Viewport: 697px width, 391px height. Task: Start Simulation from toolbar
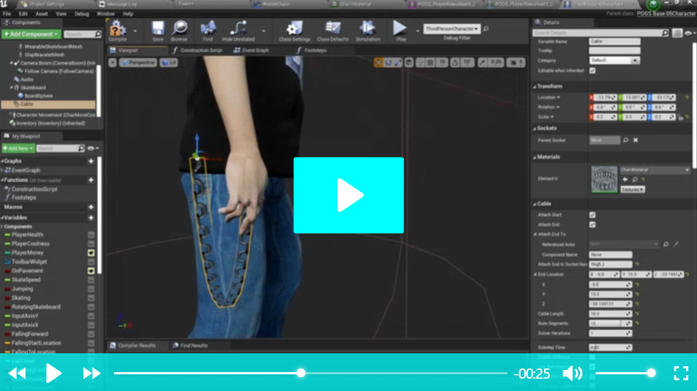click(368, 31)
